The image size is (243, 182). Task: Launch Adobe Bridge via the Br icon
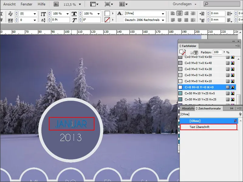(x=56, y=4)
